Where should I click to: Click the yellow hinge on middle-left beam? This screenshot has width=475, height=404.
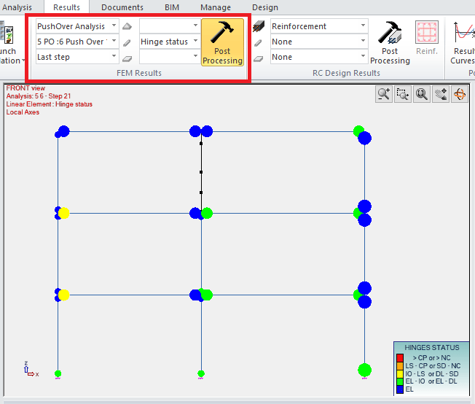pos(64,213)
